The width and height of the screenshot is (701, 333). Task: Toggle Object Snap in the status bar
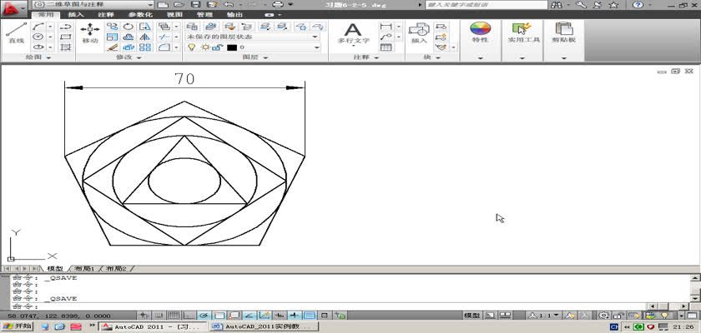[x=219, y=316]
